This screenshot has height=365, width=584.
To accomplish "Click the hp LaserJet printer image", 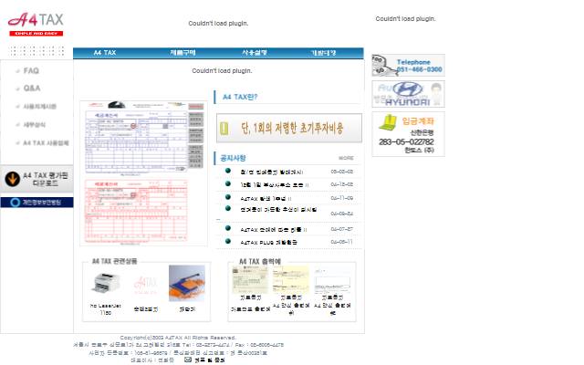I will click(106, 283).
